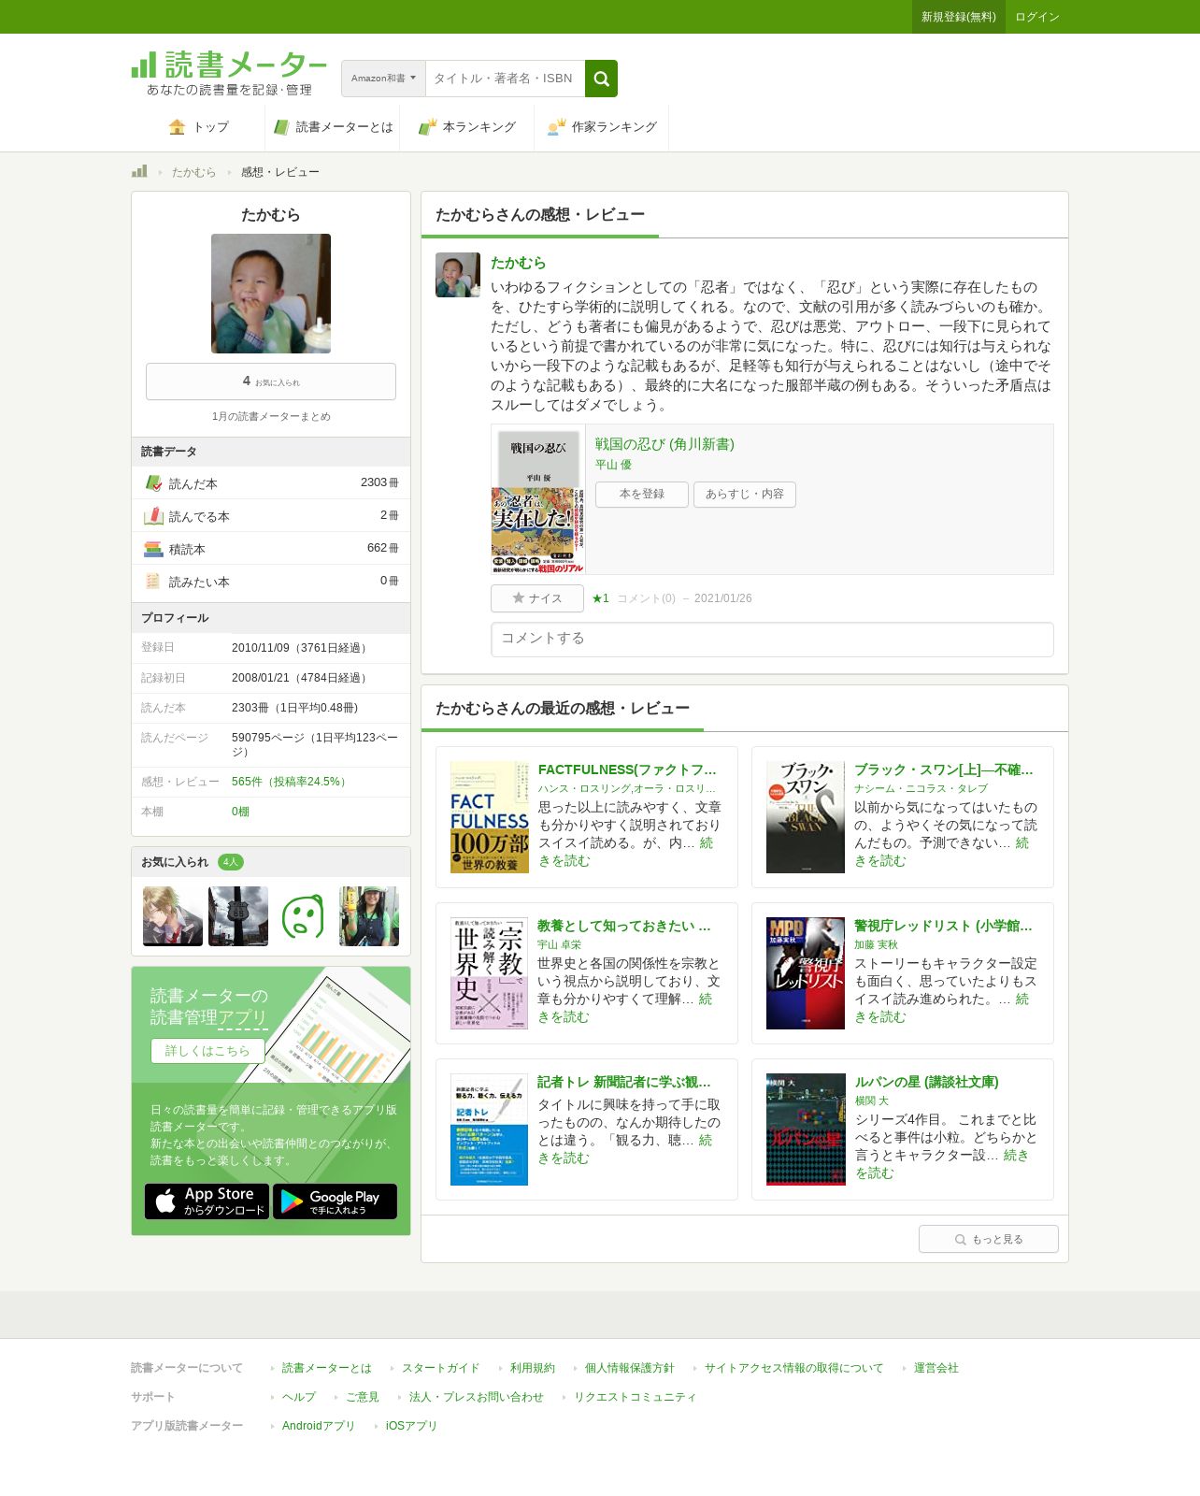Click the たかむら author name above the review

(x=518, y=263)
